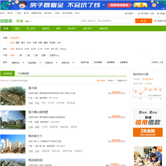
Task: Tick the 四室 checkbox
Action: [x=41, y=55]
